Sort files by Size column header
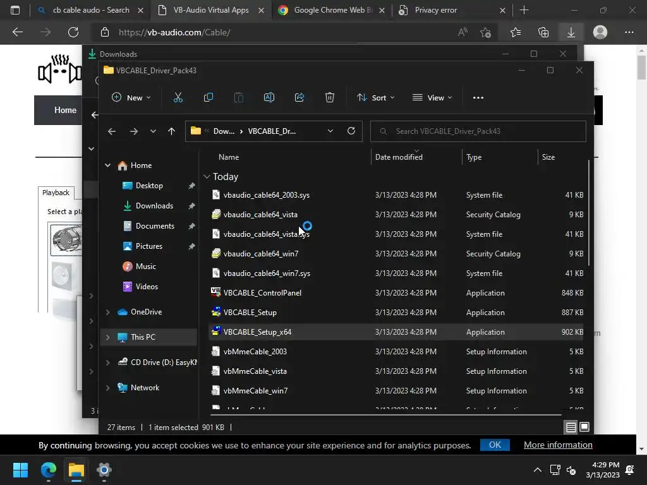647x485 pixels. (x=548, y=157)
